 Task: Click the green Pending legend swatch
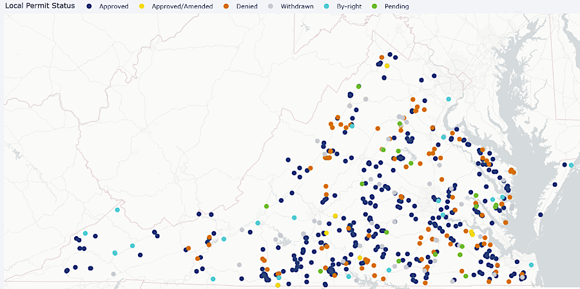pyautogui.click(x=374, y=6)
